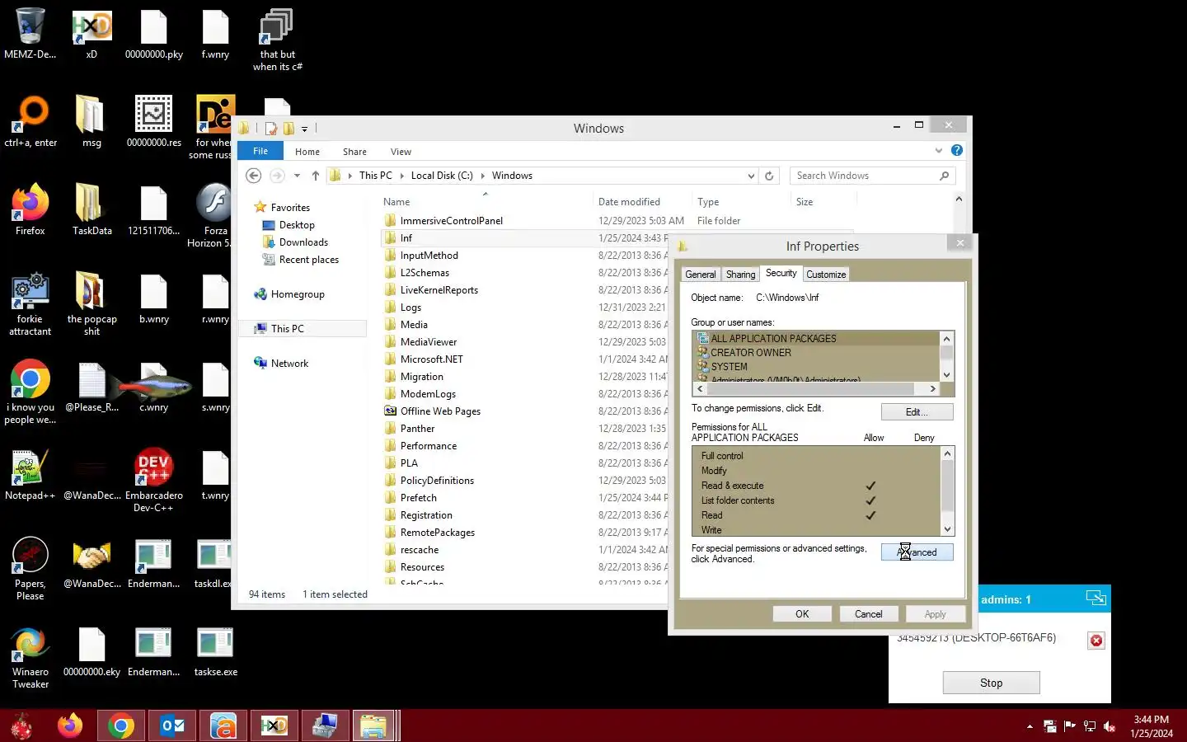Click the detach icon in admins panel header

(x=1096, y=599)
